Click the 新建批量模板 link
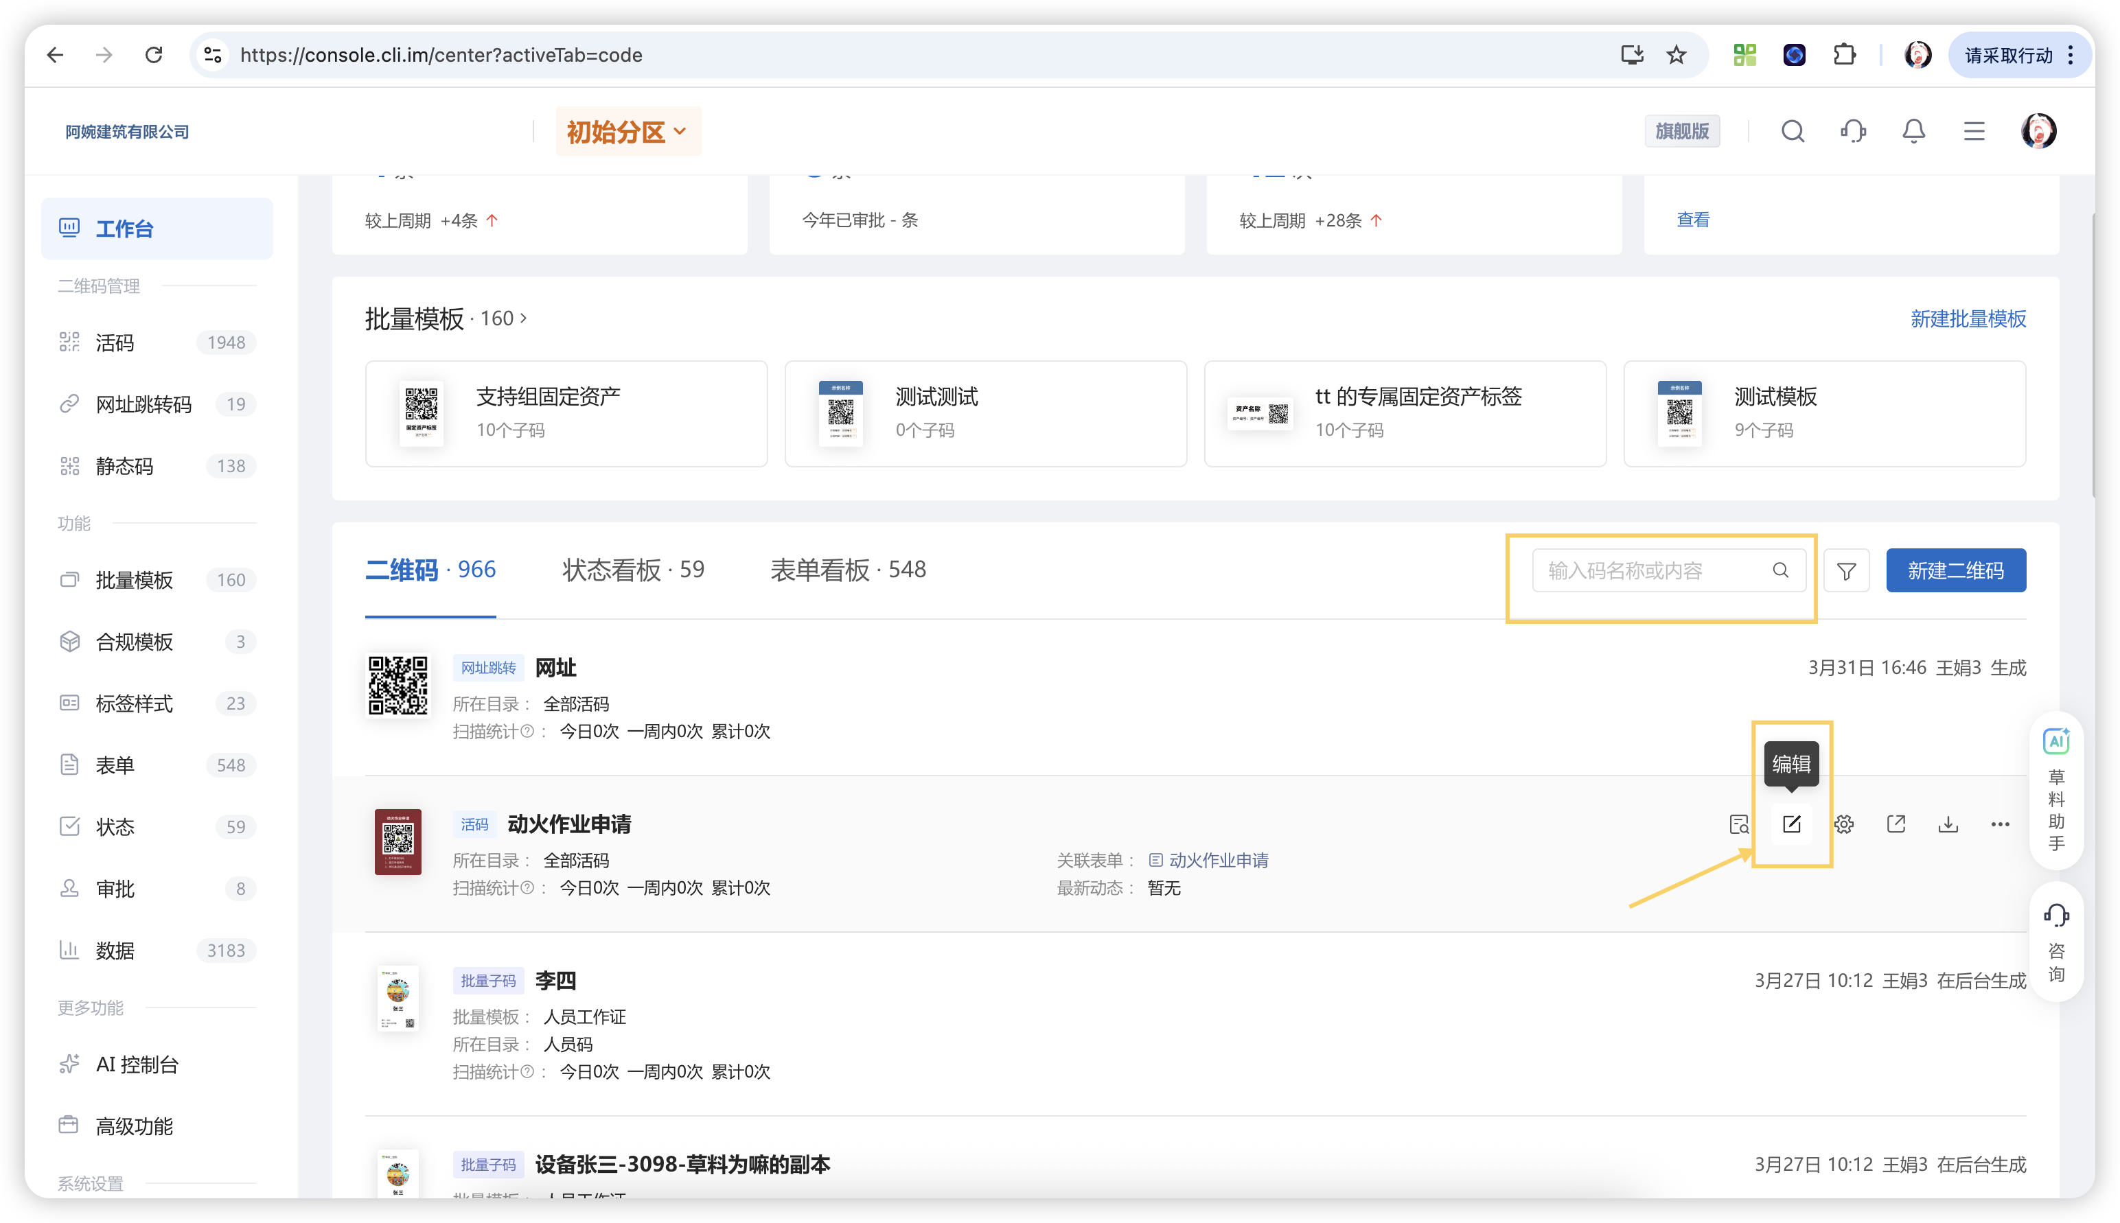The image size is (2120, 1223). (x=1968, y=319)
